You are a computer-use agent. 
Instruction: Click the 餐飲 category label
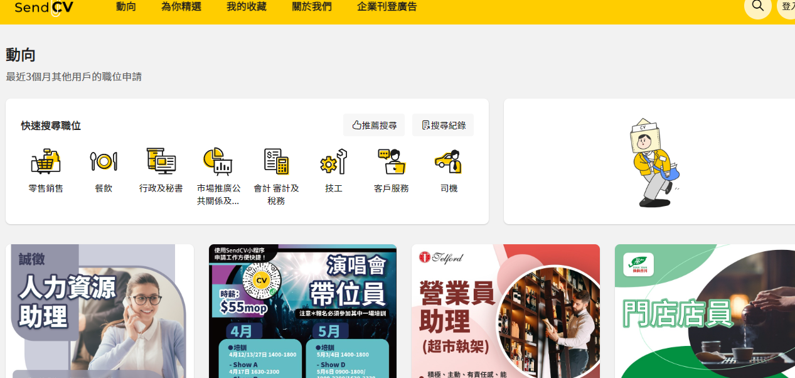pyautogui.click(x=104, y=188)
